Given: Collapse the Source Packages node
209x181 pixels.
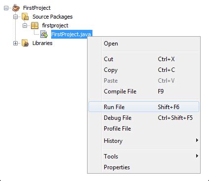Looking at the screenshot, I should [15, 17].
